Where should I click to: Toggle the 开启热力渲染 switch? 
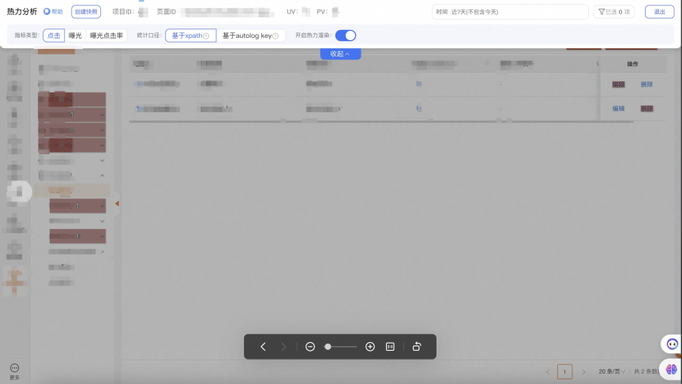[x=346, y=36]
